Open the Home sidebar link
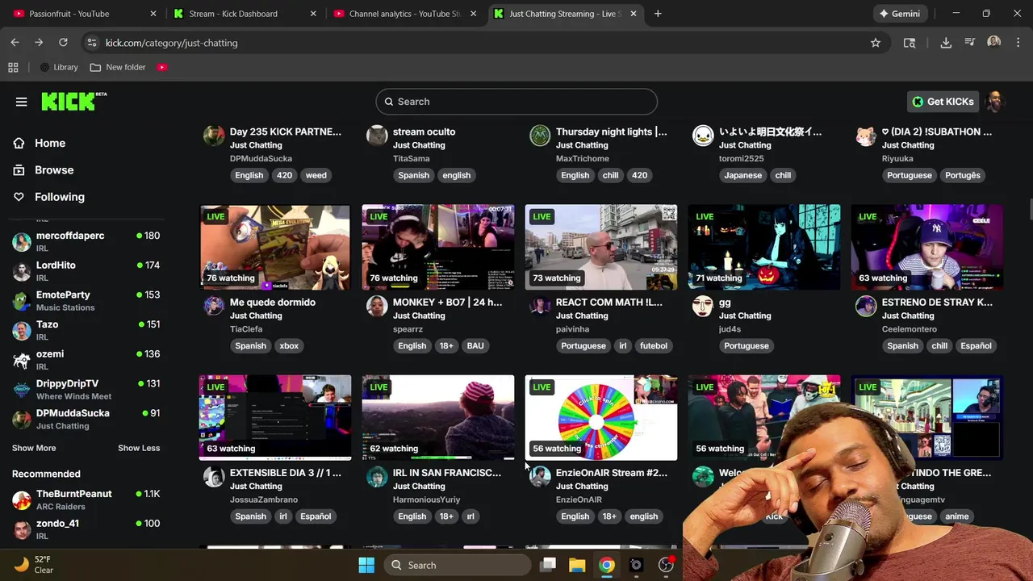1033x581 pixels. pos(50,143)
